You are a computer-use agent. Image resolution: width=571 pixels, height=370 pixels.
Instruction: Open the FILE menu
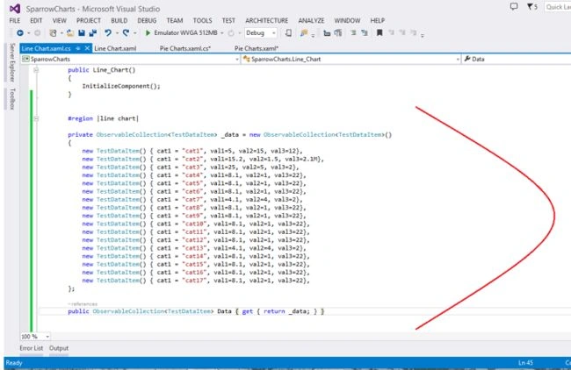(x=15, y=21)
